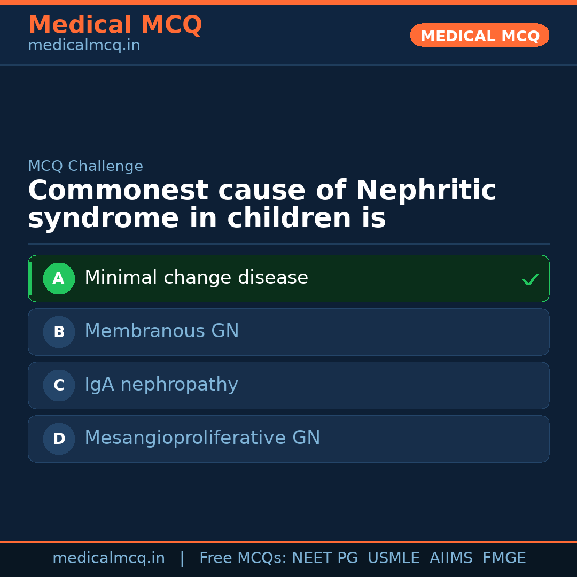Click the green bar left of option A
Viewport: 577px width, 577px height.
tap(30, 278)
